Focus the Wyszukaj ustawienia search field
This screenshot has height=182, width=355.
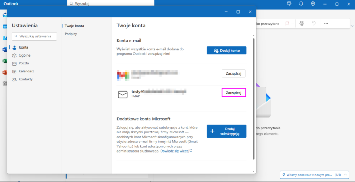pyautogui.click(x=35, y=36)
